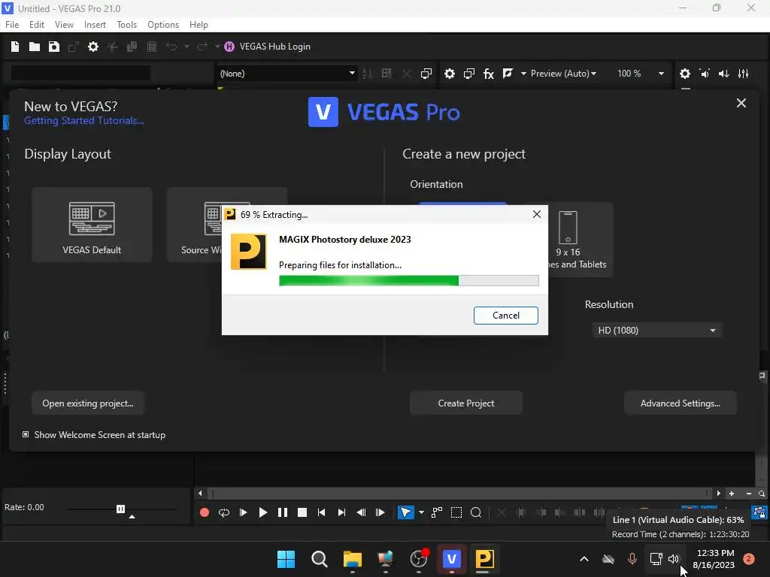Open the mixing console sliders icon
The height and width of the screenshot is (577, 770).
pos(744,74)
